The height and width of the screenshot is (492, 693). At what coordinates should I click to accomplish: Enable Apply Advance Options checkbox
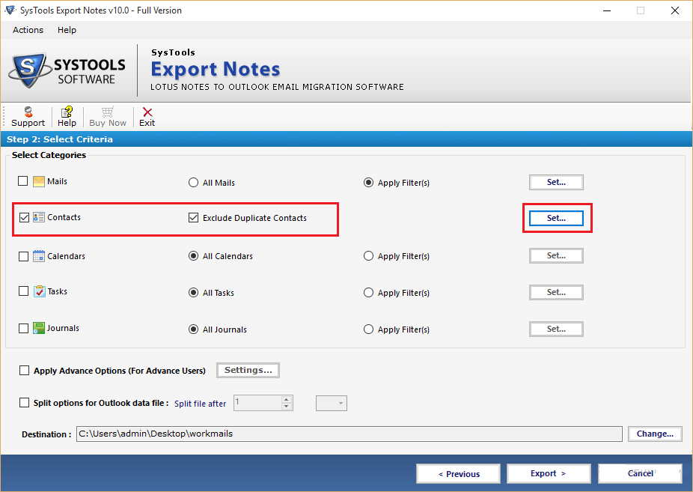click(x=25, y=371)
